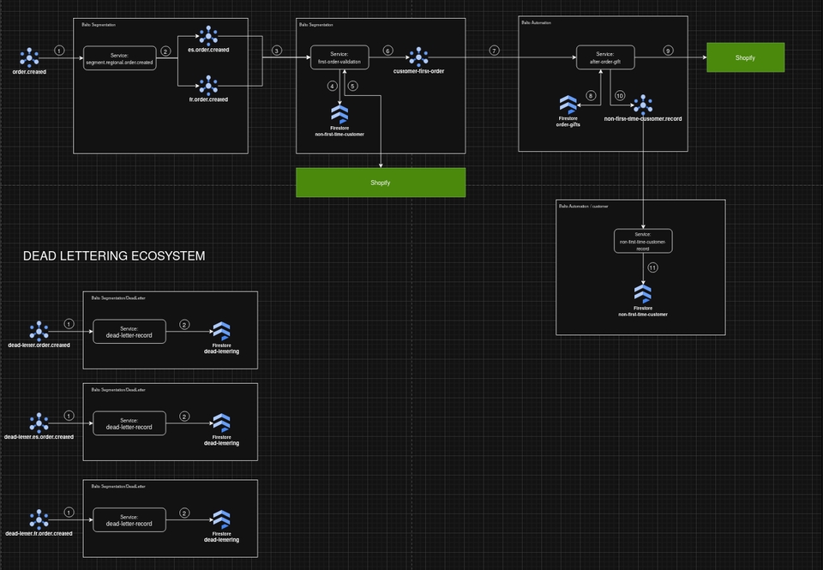Click the 'Balto Automation / customer' container label
This screenshot has height=570, width=823.
[x=583, y=207]
